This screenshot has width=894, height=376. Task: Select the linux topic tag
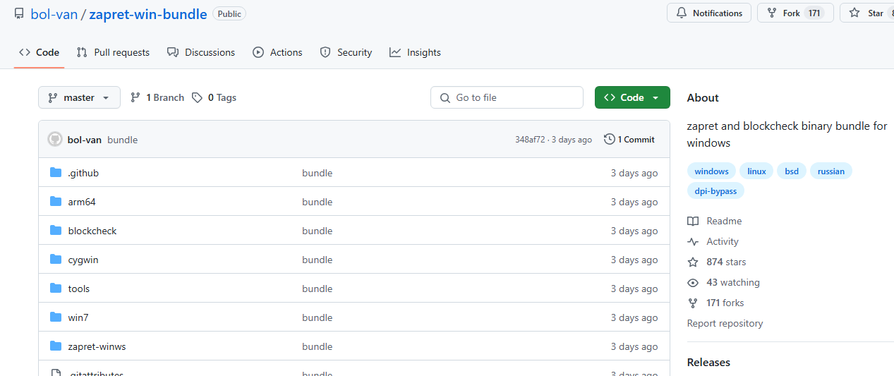coord(756,171)
